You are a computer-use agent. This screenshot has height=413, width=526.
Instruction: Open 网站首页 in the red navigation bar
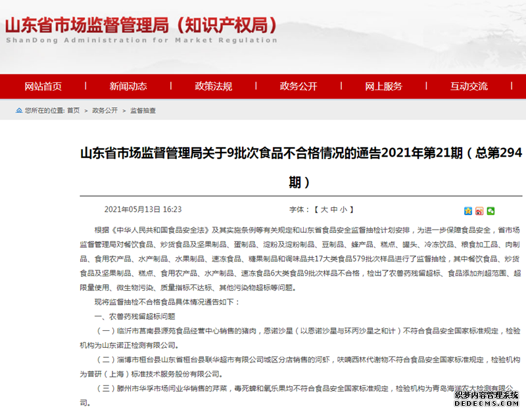[43, 86]
